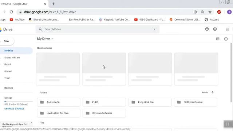Open the zoom magnifier icon in address bar
233x131 pixels.
pos(202,12)
